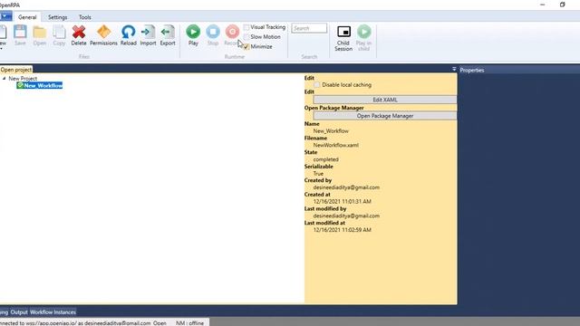
Task: Click NM : offline status bar entry
Action: [x=189, y=323]
